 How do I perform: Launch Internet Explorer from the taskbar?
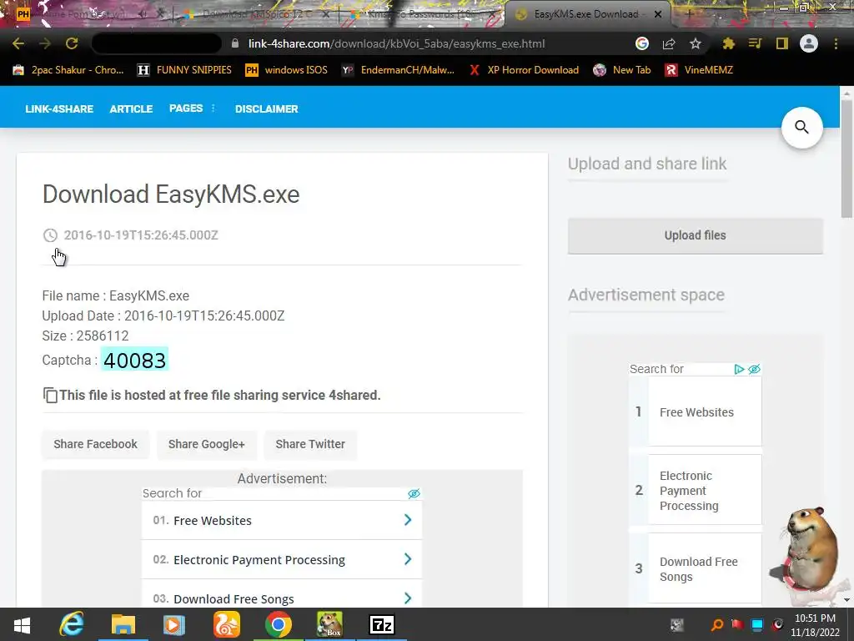pyautogui.click(x=72, y=624)
